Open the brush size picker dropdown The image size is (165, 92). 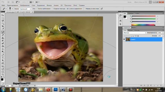click(12, 9)
